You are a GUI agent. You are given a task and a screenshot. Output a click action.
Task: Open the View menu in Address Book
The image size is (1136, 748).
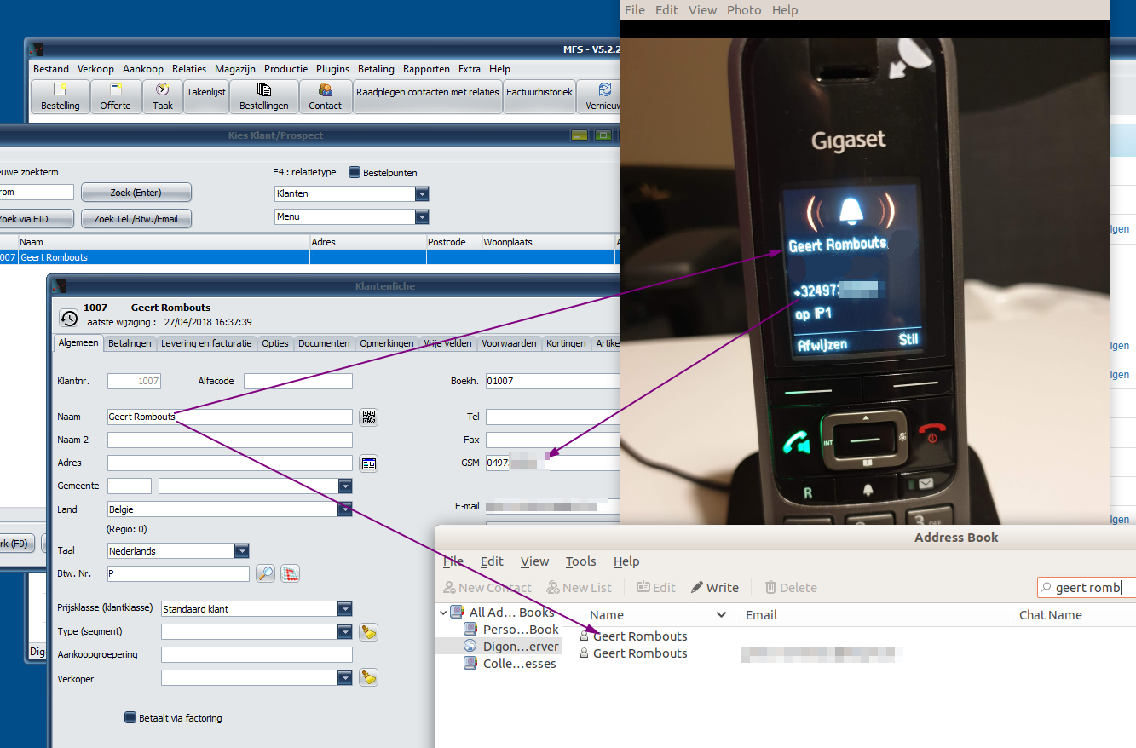535,561
